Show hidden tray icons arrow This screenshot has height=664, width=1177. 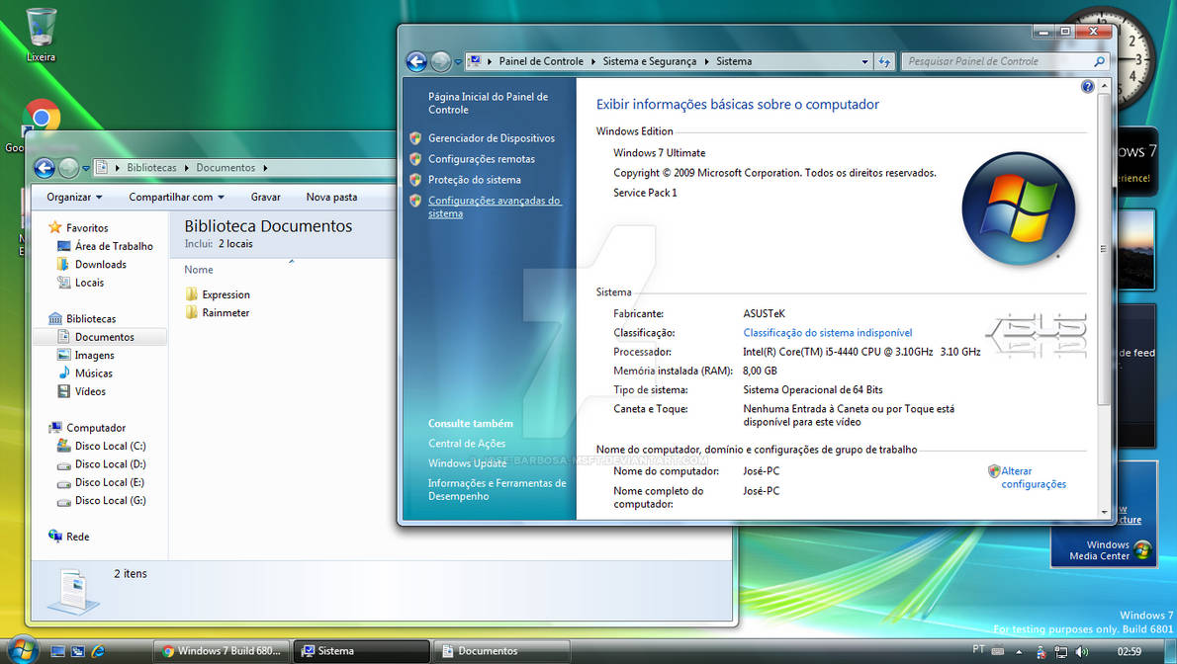(x=1019, y=652)
